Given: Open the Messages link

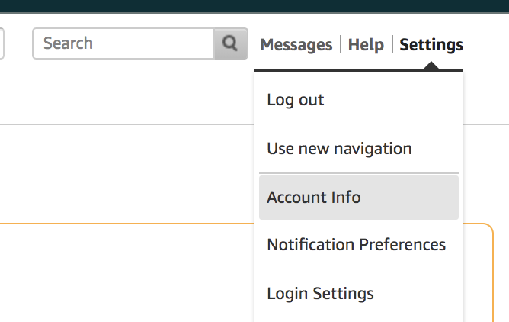Looking at the screenshot, I should (x=296, y=44).
